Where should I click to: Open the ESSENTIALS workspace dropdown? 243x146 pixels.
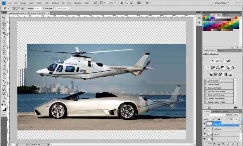(222, 3)
